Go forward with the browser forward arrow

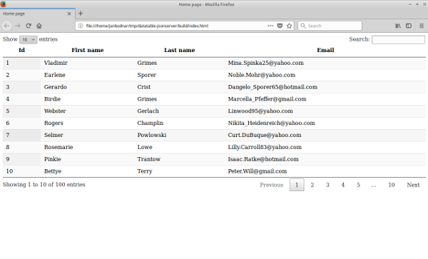pyautogui.click(x=18, y=26)
